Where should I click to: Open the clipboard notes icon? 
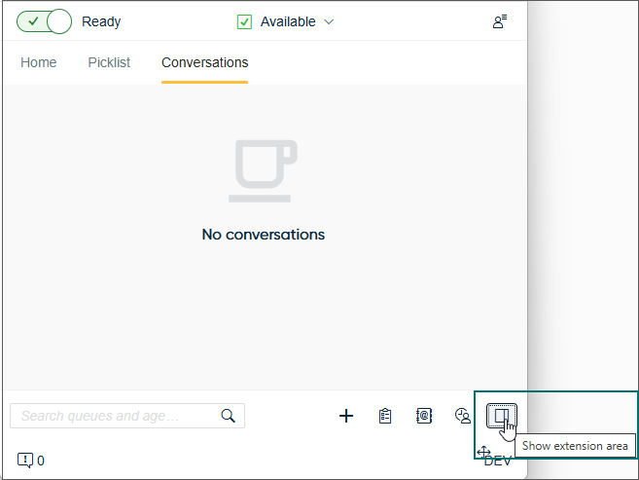point(385,416)
